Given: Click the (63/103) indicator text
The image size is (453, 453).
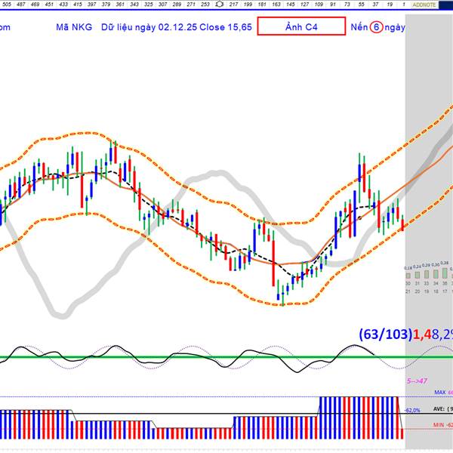Looking at the screenshot, I should [x=385, y=334].
